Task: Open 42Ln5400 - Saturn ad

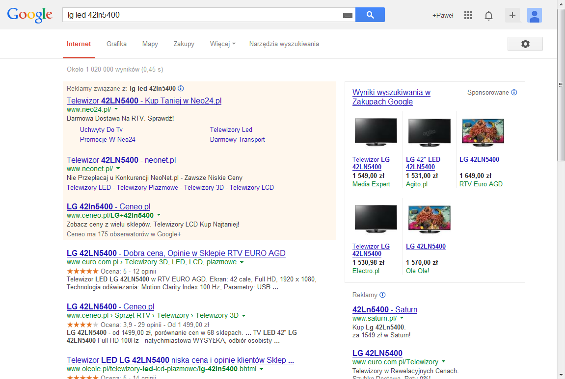Action: pos(385,309)
